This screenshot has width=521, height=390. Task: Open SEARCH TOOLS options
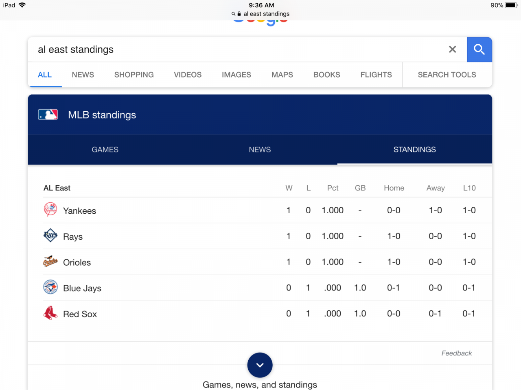pyautogui.click(x=447, y=75)
